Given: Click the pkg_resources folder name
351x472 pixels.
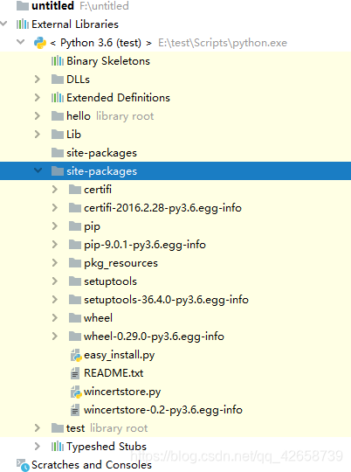Looking at the screenshot, I should point(120,263).
